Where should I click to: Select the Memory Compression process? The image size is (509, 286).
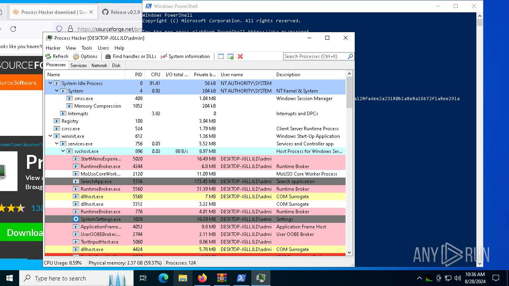(x=195, y=106)
